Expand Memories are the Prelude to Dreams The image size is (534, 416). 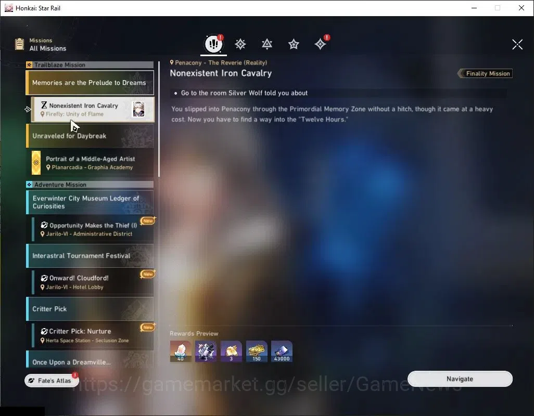click(x=90, y=83)
